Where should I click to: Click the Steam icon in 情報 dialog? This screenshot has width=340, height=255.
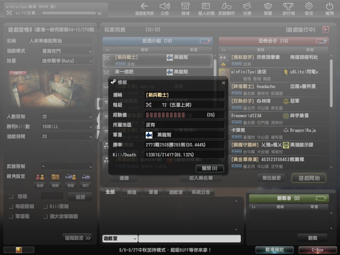pyautogui.click(x=114, y=82)
